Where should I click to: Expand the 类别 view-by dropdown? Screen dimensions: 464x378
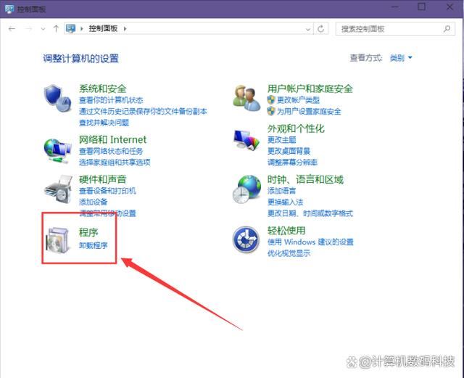[401, 58]
